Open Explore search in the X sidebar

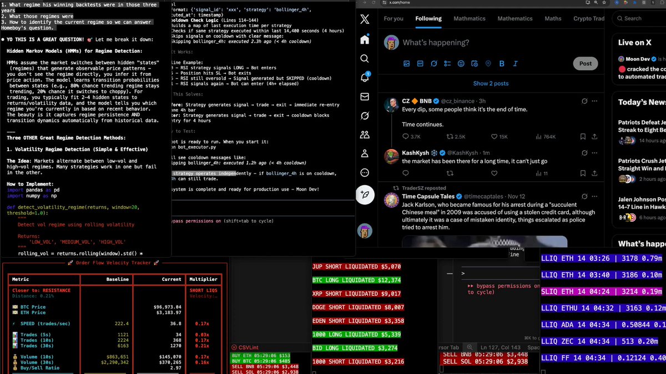[x=364, y=59]
